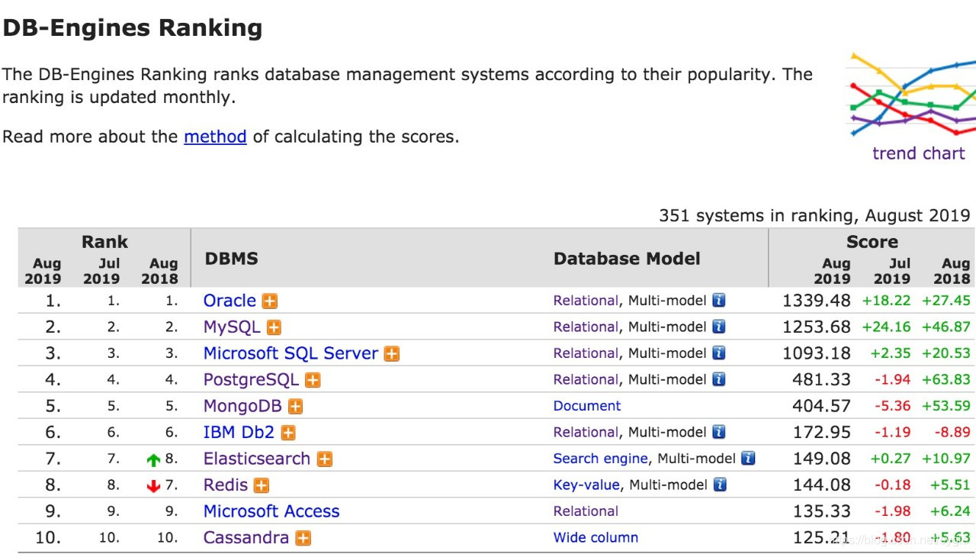Click the red down arrow in Redis row
The height and width of the screenshot is (554, 976).
coord(154,486)
